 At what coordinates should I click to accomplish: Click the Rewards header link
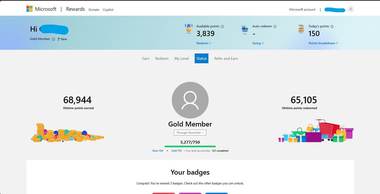(x=76, y=9)
